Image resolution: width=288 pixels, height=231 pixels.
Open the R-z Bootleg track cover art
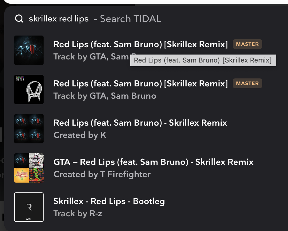click(x=29, y=207)
